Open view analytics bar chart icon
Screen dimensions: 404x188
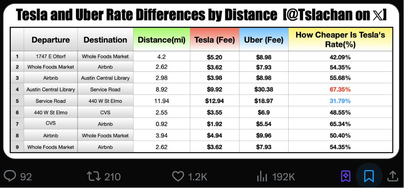coord(262,176)
